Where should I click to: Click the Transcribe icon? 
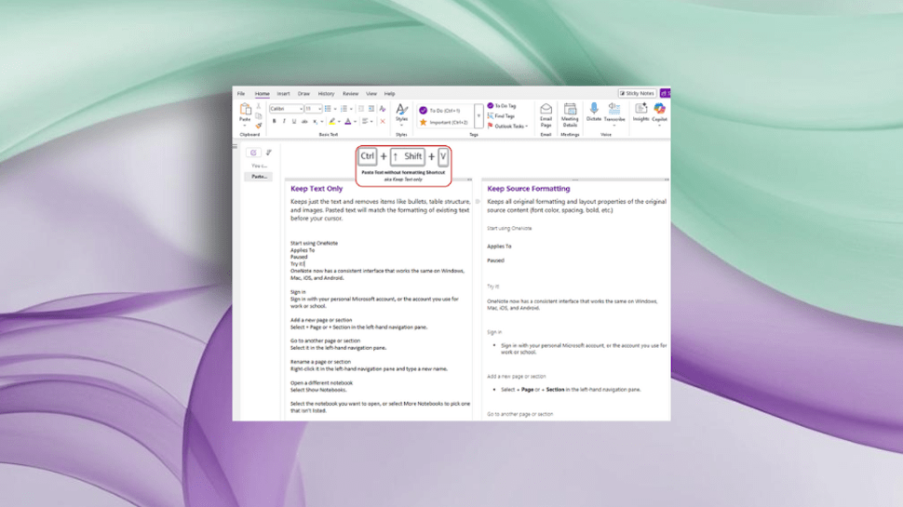614,111
